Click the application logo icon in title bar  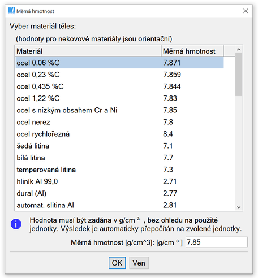point(11,11)
